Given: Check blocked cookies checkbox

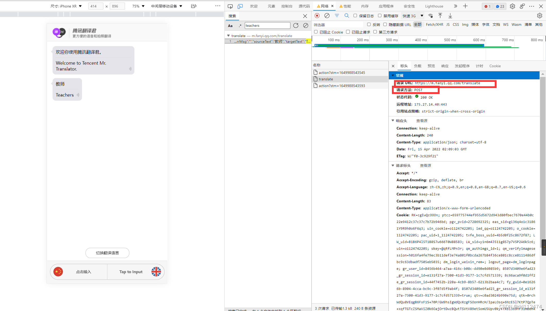Looking at the screenshot, I should [316, 32].
